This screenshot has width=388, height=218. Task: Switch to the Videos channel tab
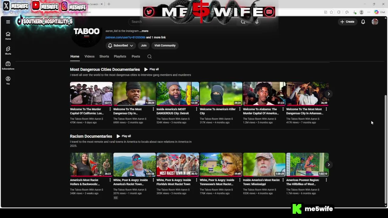pyautogui.click(x=89, y=56)
